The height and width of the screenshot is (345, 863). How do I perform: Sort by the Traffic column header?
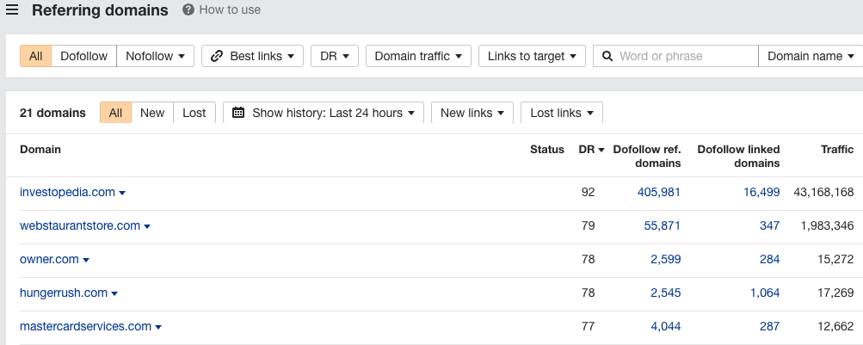pyautogui.click(x=837, y=149)
